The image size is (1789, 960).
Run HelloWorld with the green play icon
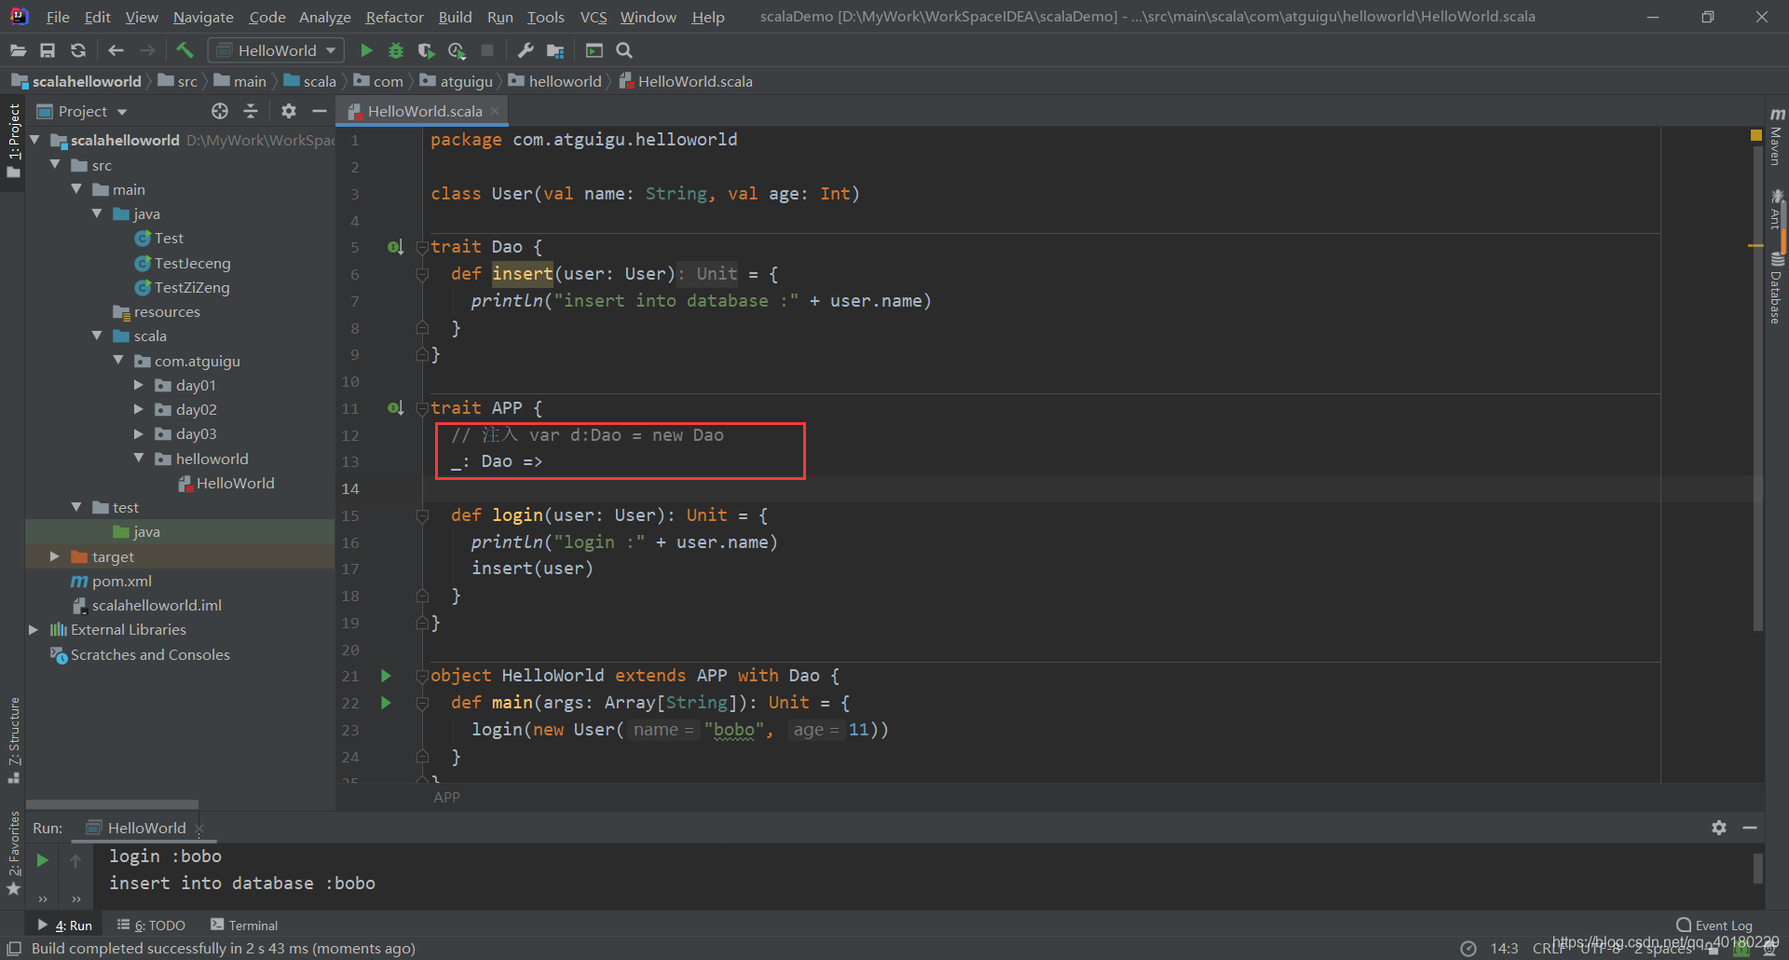(366, 50)
